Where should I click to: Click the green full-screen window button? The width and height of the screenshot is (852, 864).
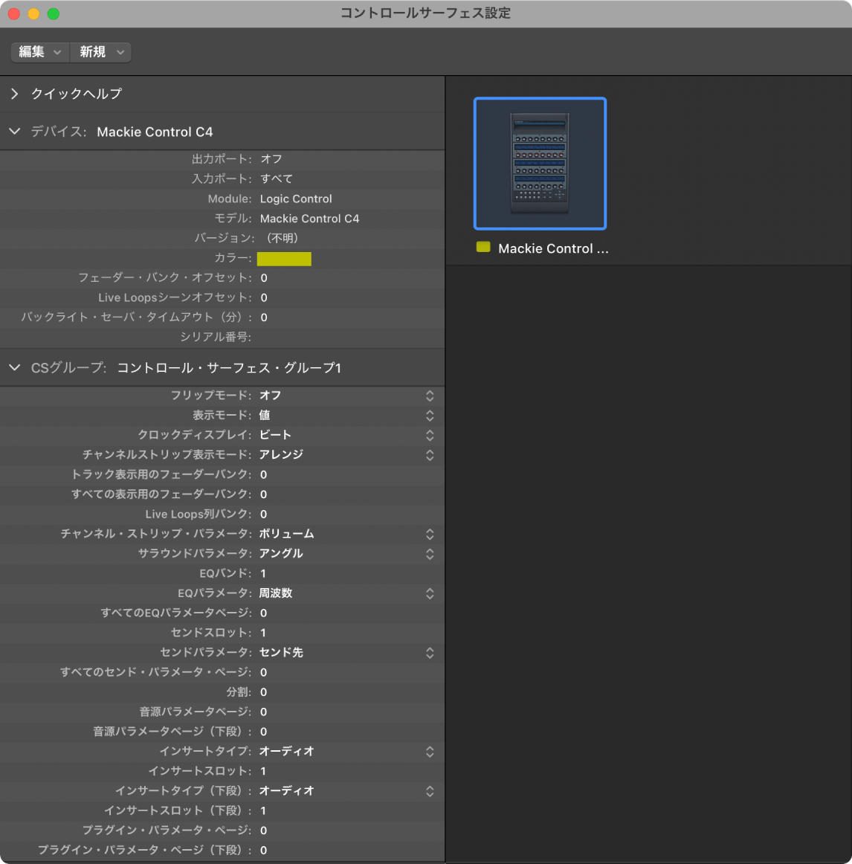click(54, 14)
